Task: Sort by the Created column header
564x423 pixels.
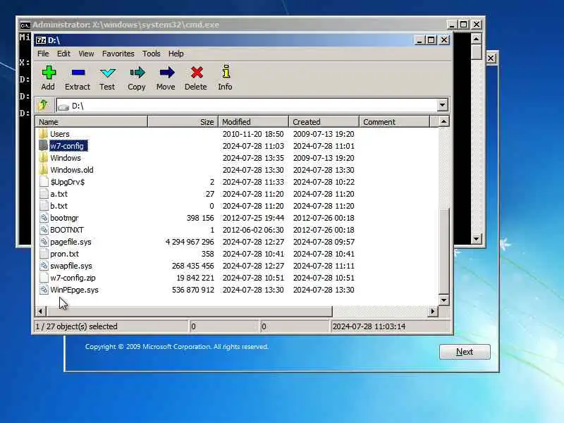Action: coord(324,121)
